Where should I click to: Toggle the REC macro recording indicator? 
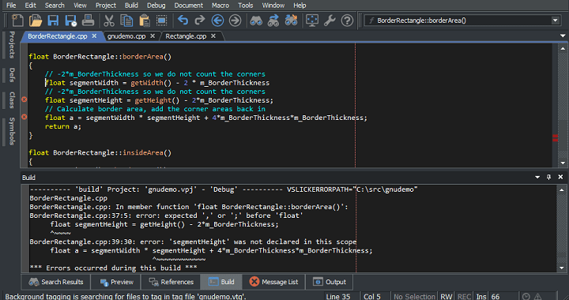coord(464,296)
